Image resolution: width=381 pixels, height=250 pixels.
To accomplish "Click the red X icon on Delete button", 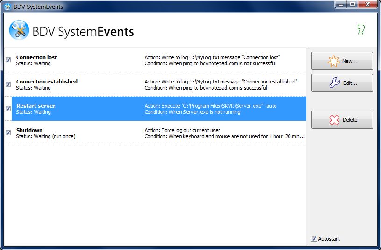I will (x=334, y=120).
